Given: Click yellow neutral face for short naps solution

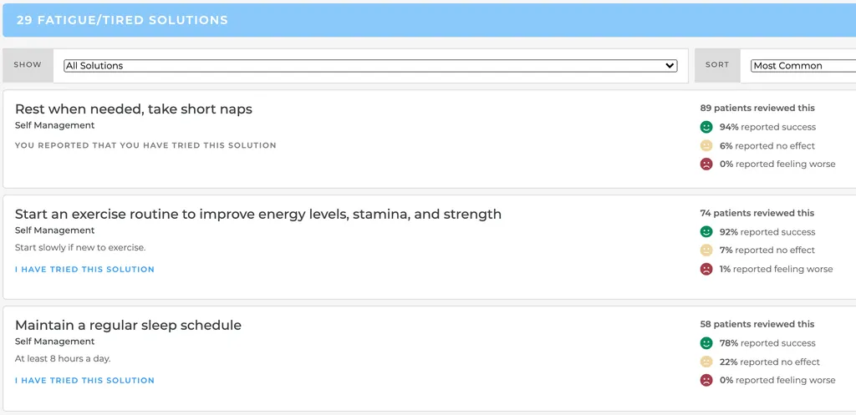Looking at the screenshot, I should [706, 145].
